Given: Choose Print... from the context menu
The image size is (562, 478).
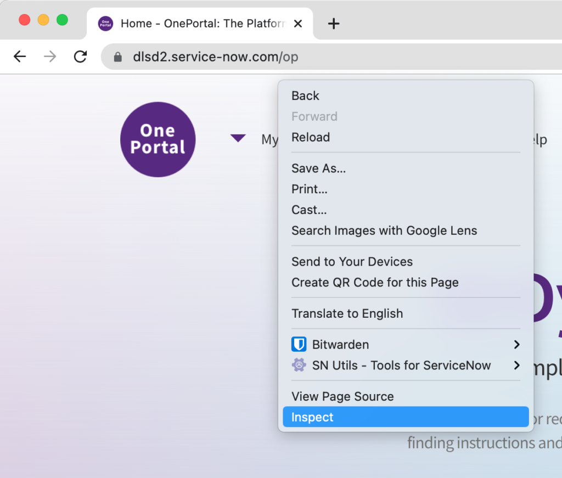Looking at the screenshot, I should coord(406,189).
